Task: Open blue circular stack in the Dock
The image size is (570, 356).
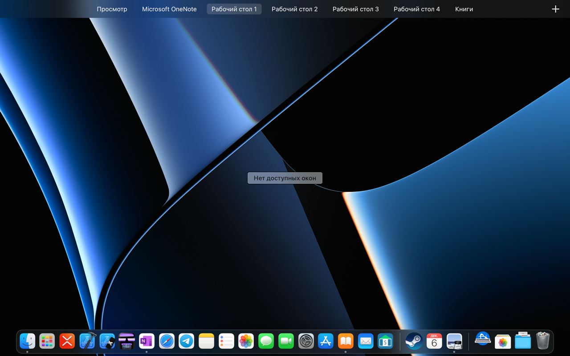Action: tap(483, 339)
